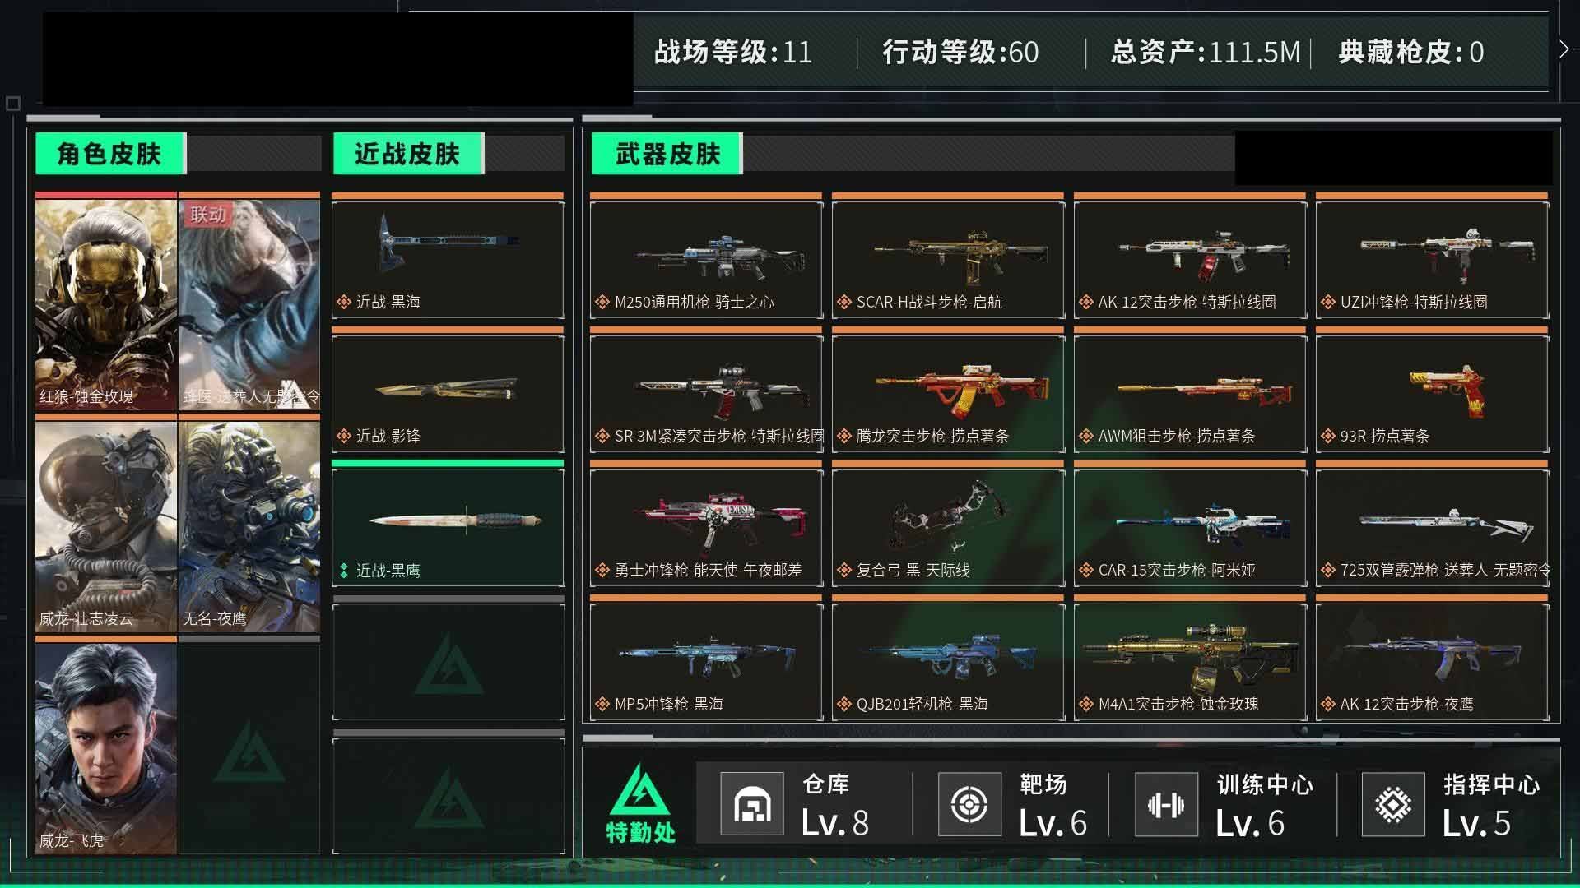1580x888 pixels.
Task: Click diamond icon beside 近战-黑鹰 label
Action: (x=344, y=570)
